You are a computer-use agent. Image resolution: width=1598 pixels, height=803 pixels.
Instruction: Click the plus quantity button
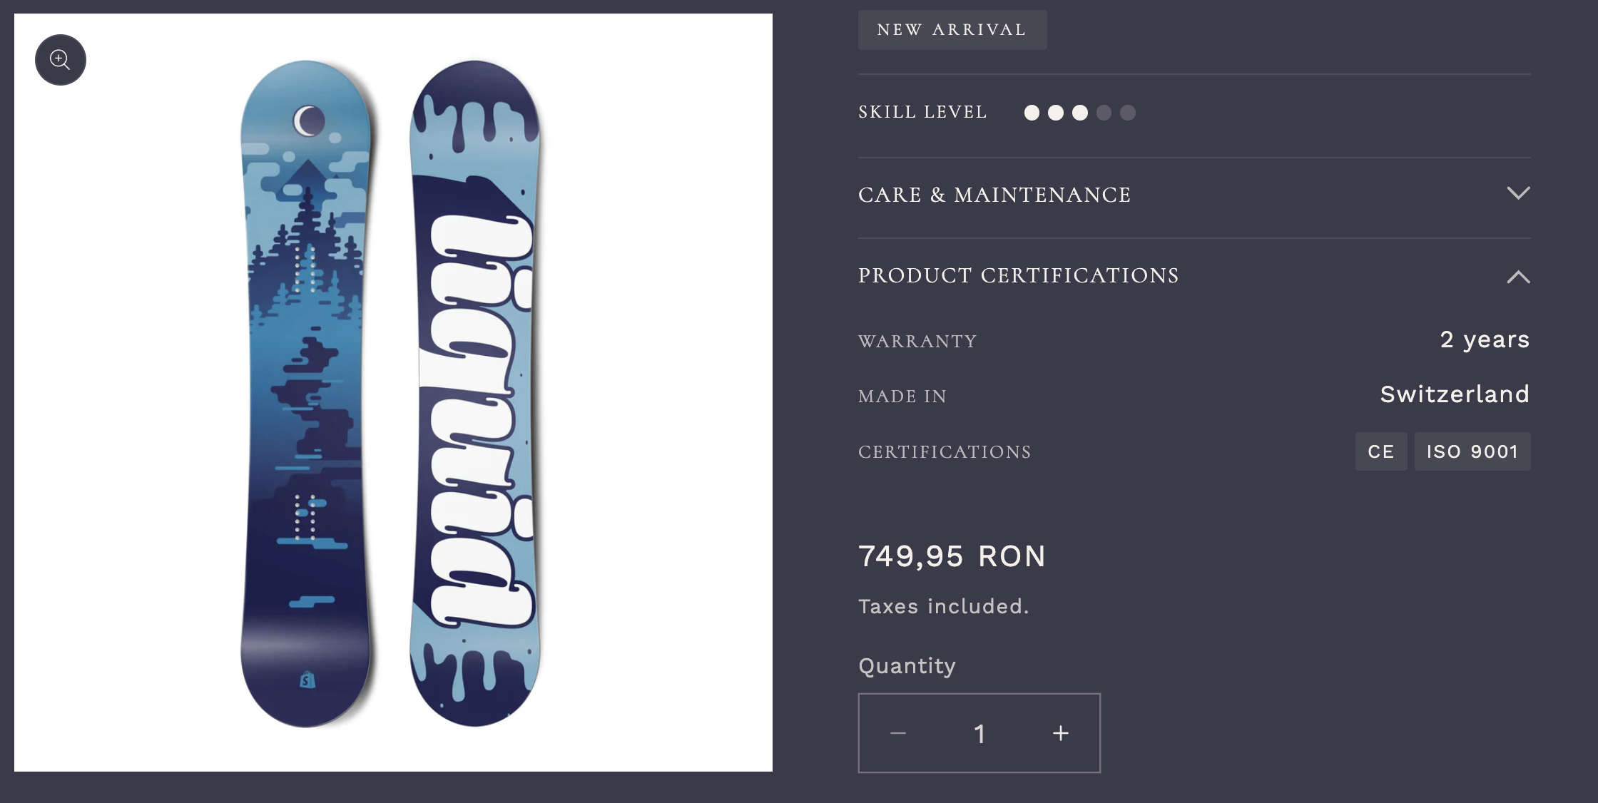coord(1061,733)
